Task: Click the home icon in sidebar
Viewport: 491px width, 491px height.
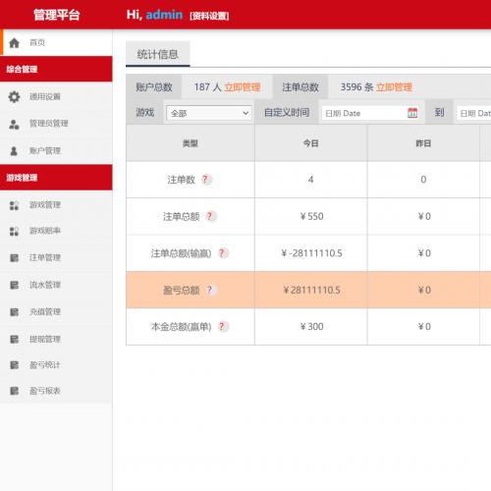Action: (x=14, y=43)
